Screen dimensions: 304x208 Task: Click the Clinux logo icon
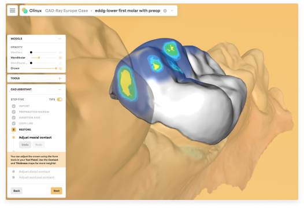(25, 10)
